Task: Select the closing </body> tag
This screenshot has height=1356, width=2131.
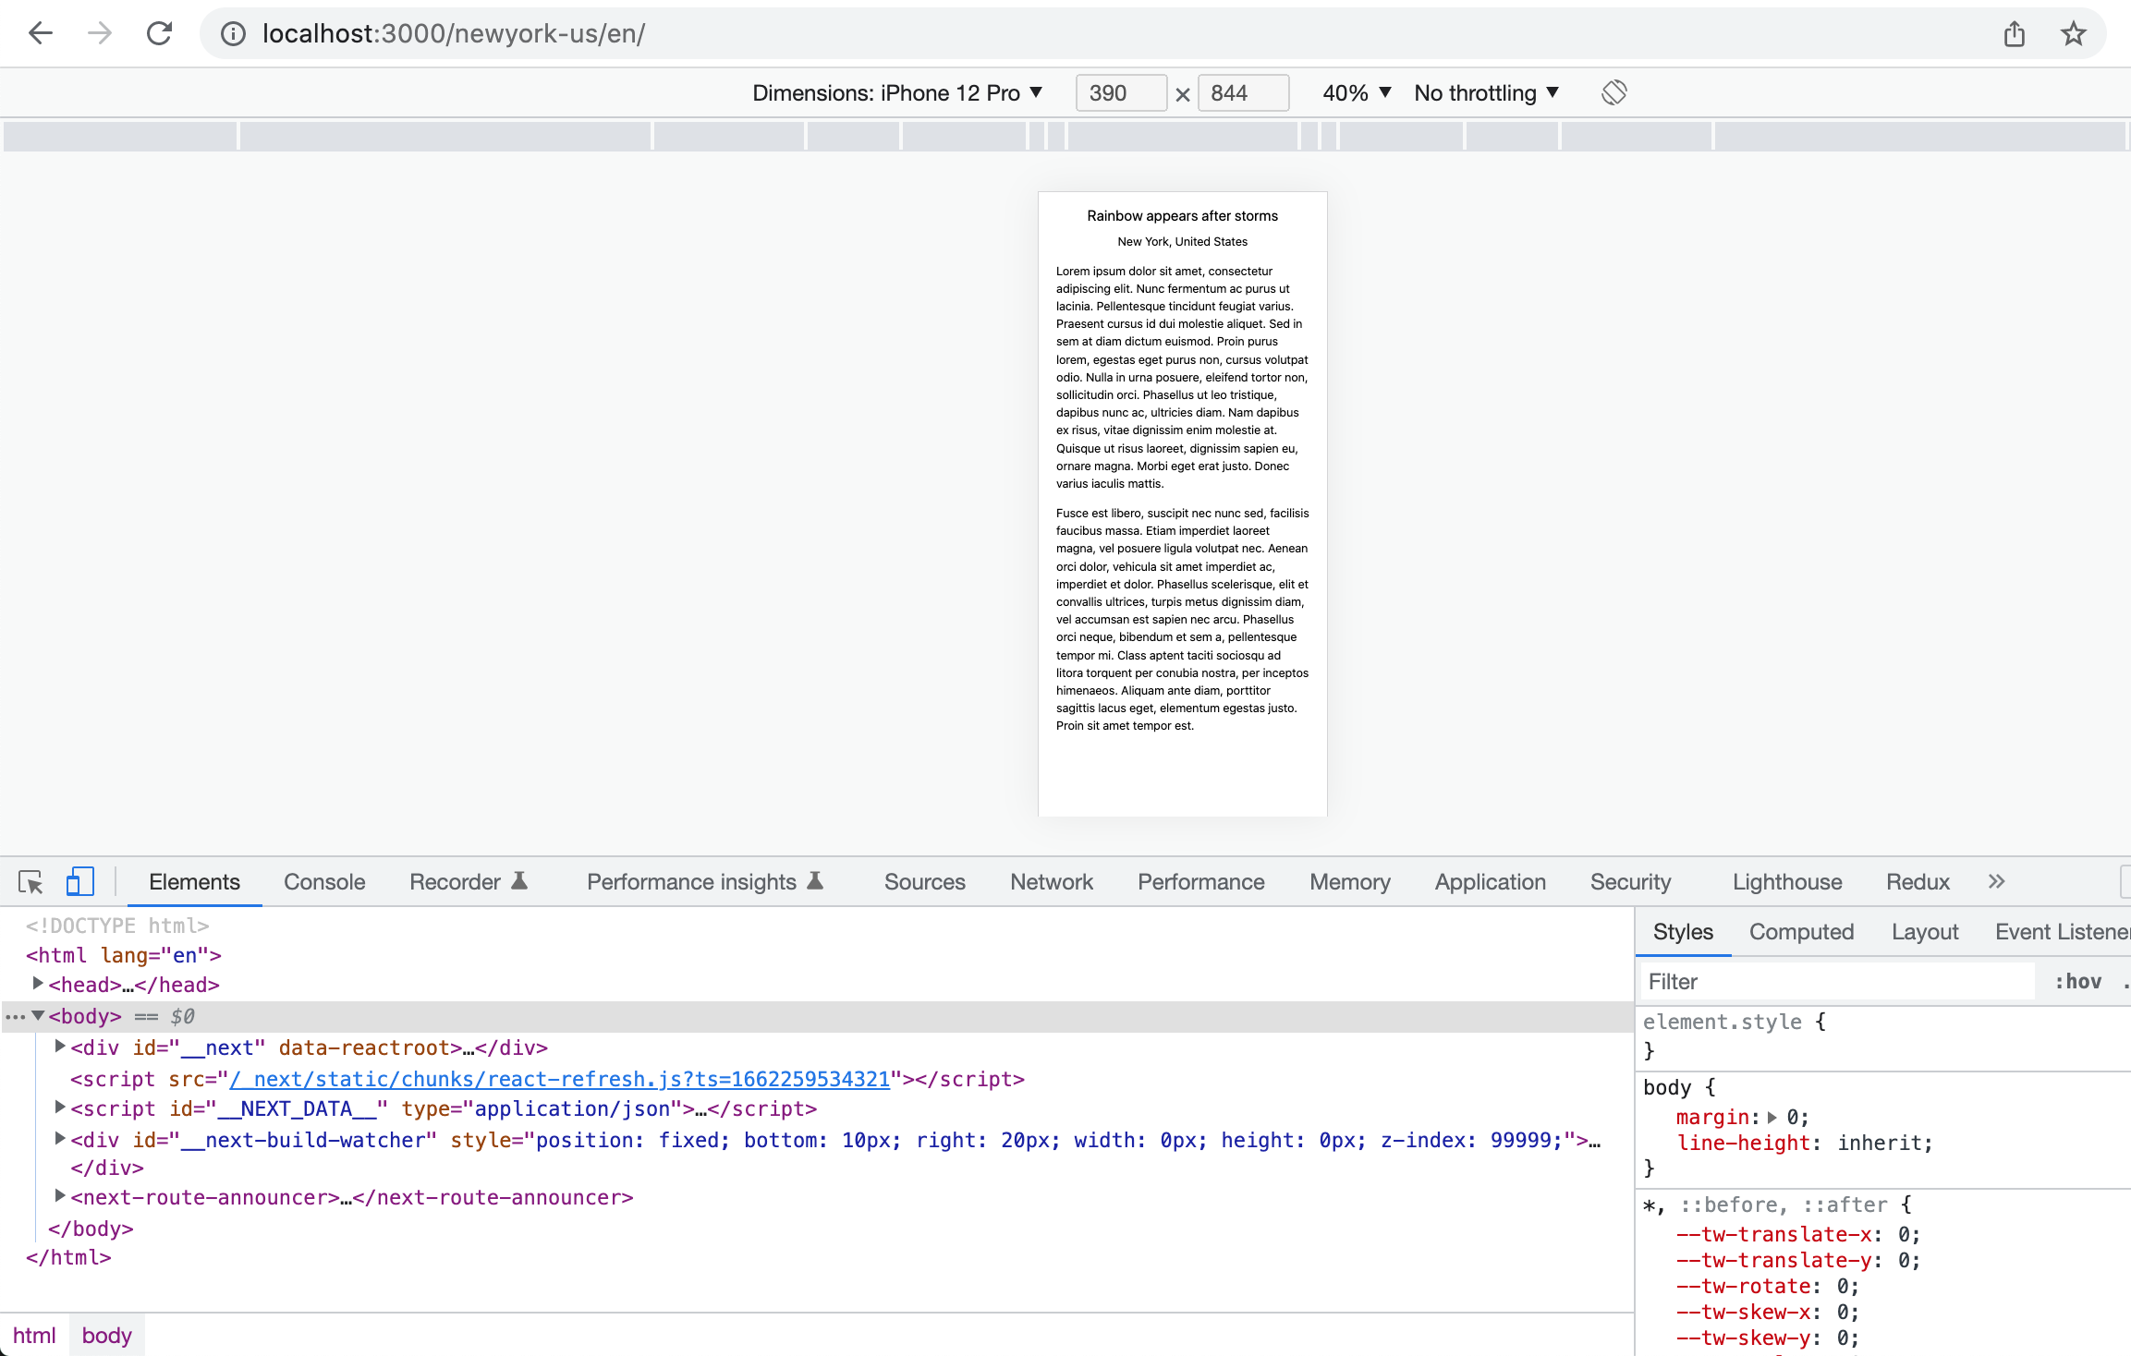Action: click(x=91, y=1229)
